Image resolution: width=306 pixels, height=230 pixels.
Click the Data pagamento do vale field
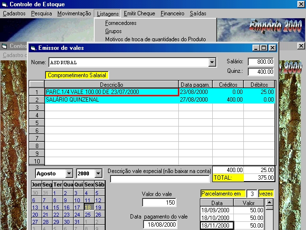[x=160, y=225]
